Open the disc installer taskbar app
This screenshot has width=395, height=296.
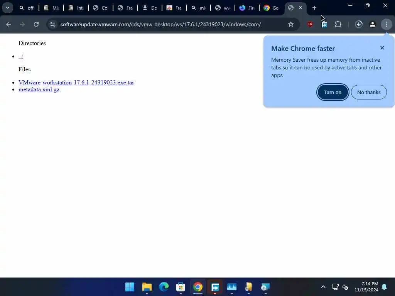[x=265, y=287]
